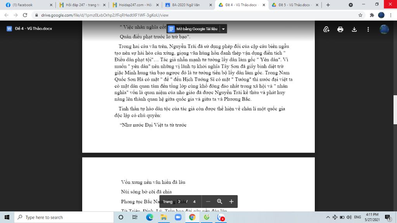
Task: Expand the open-with dropdown arrow
Action: point(223,29)
